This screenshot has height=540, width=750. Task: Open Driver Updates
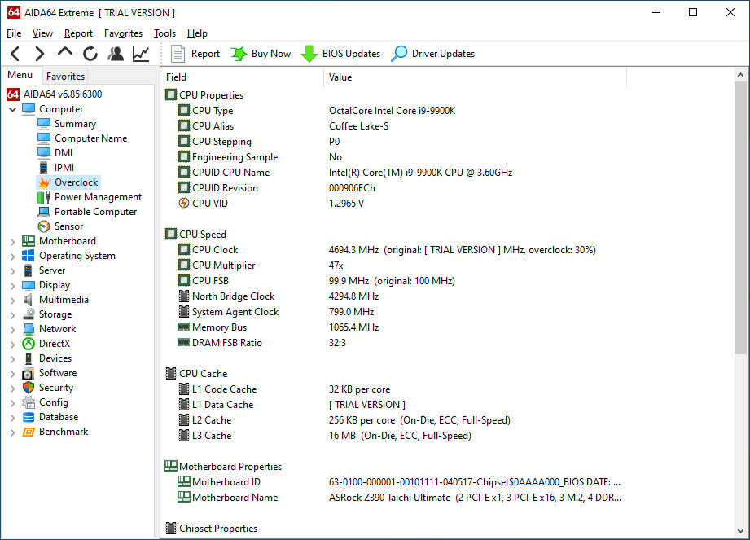[433, 54]
